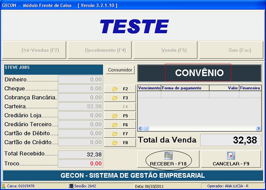Click the Valor column header
The height and width of the screenshot is (190, 266).
[x=224, y=88]
